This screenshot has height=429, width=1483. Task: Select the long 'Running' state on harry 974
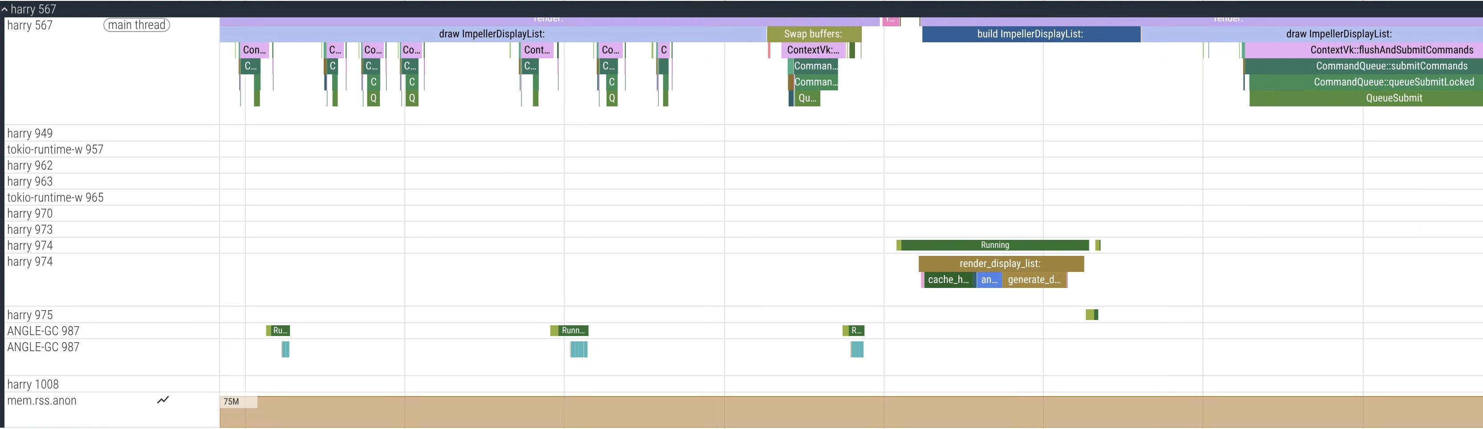(x=995, y=245)
